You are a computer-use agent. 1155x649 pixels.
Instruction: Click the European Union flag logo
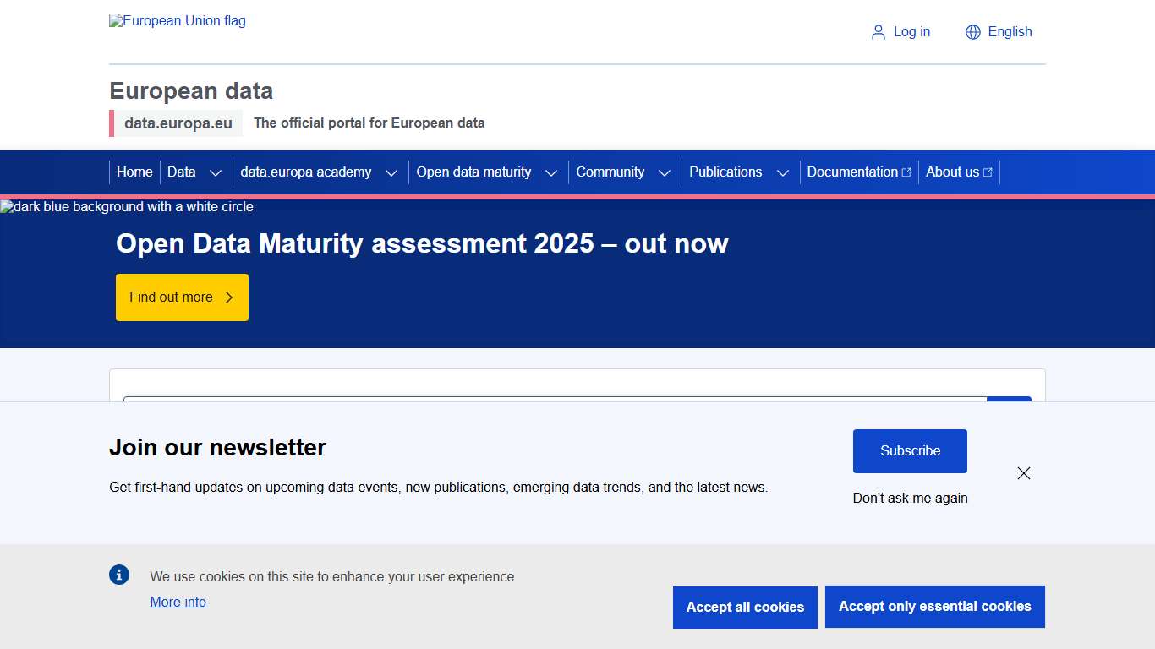pos(177,20)
